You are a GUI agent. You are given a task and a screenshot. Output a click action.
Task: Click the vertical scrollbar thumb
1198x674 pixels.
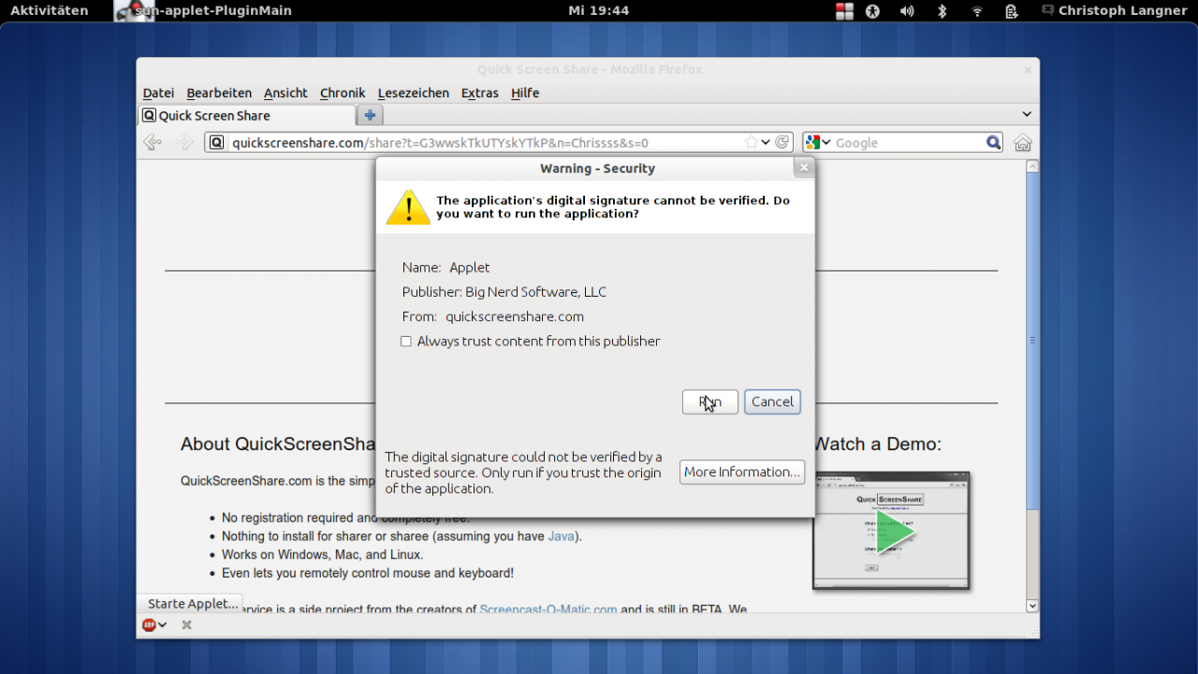point(1032,341)
